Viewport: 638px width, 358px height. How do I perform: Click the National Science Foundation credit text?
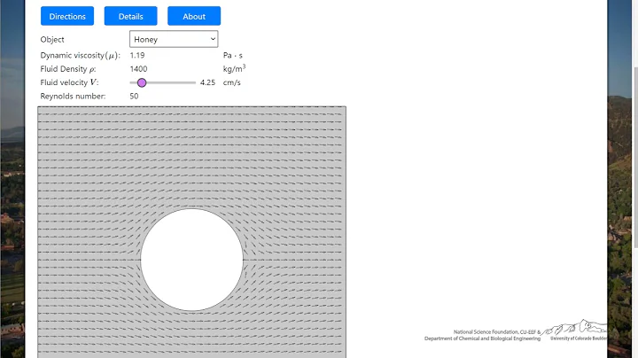(x=483, y=335)
